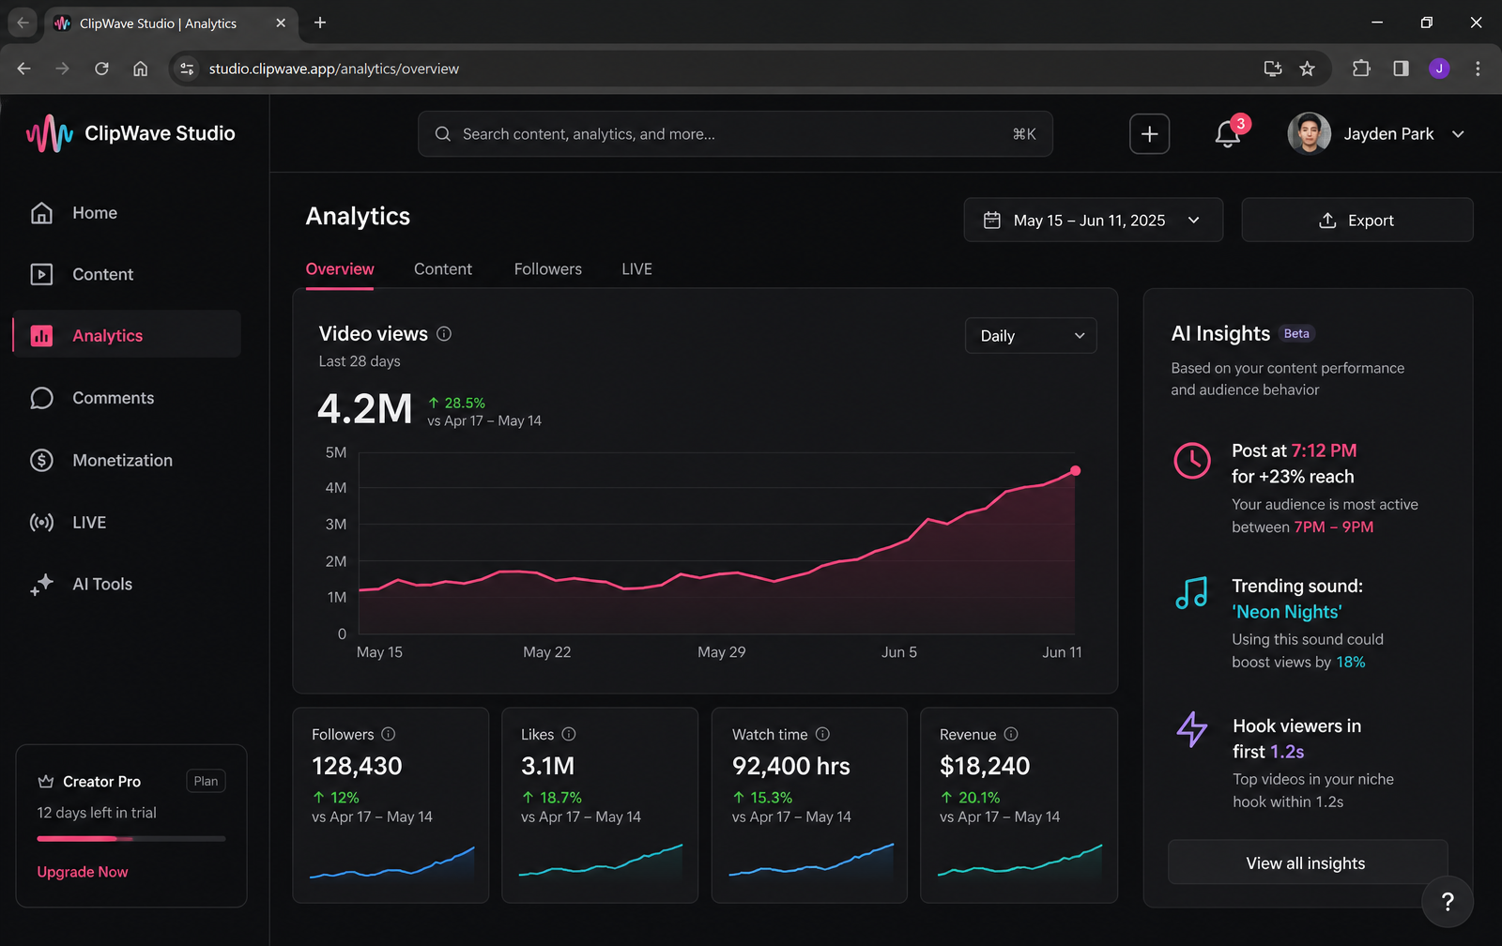Open Comments speech bubble icon

click(41, 398)
